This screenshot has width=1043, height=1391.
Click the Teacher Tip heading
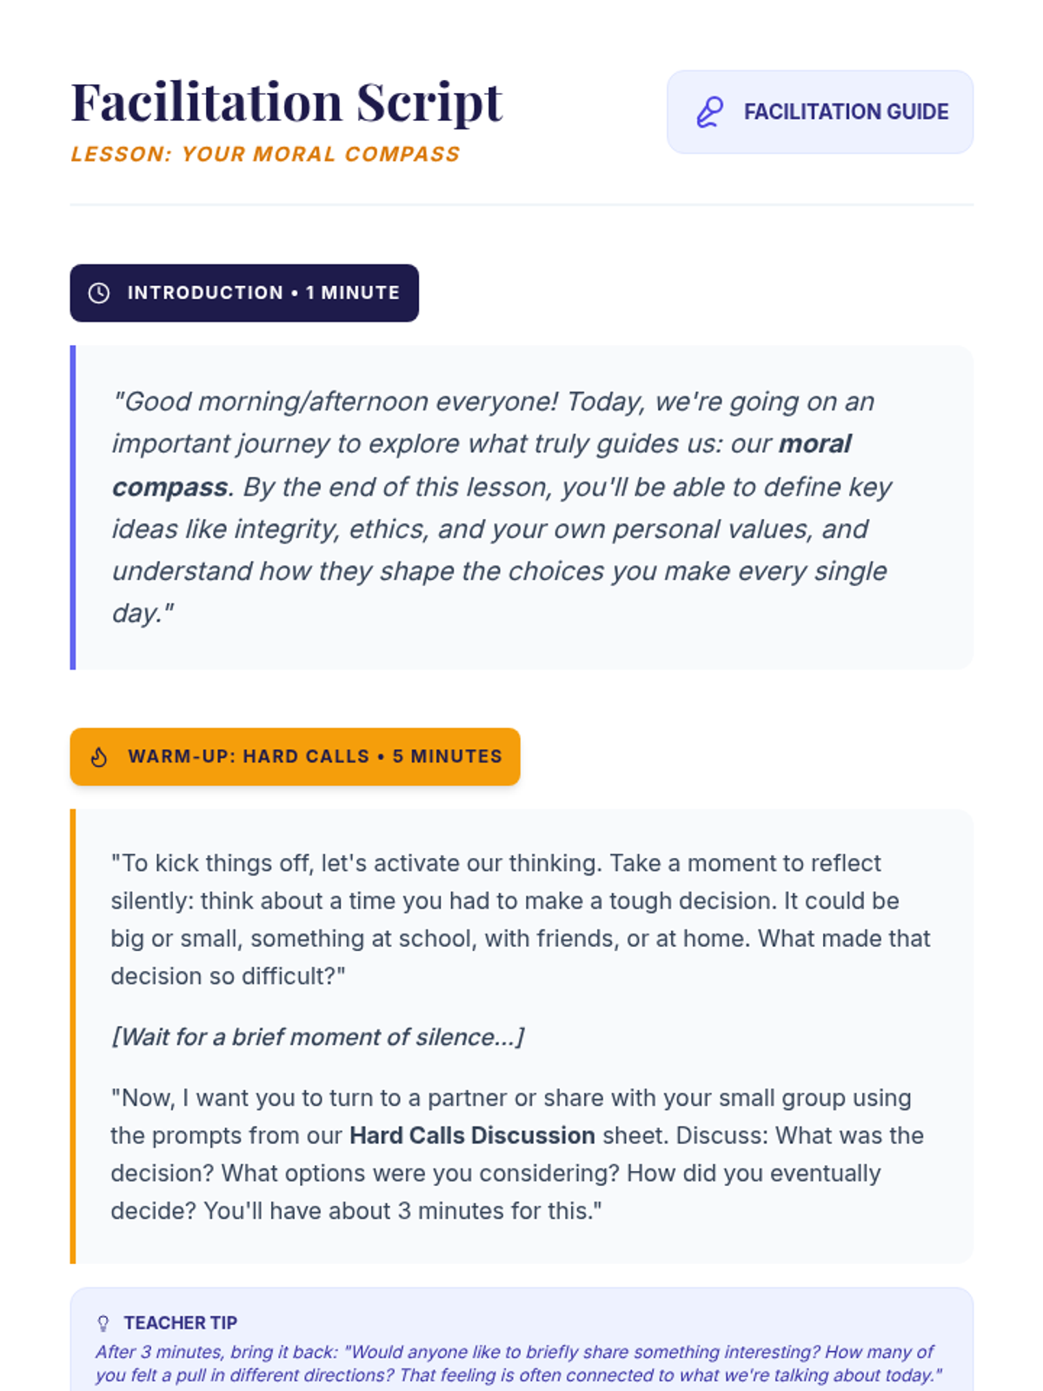[x=180, y=1323]
